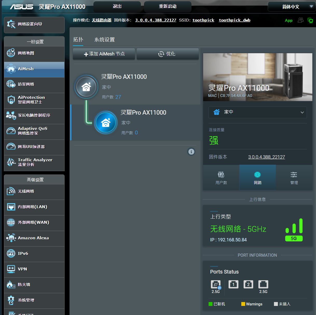Viewport: 316px width, 315px height.
Task: Click the 已联机 legend label
Action: coord(219,304)
